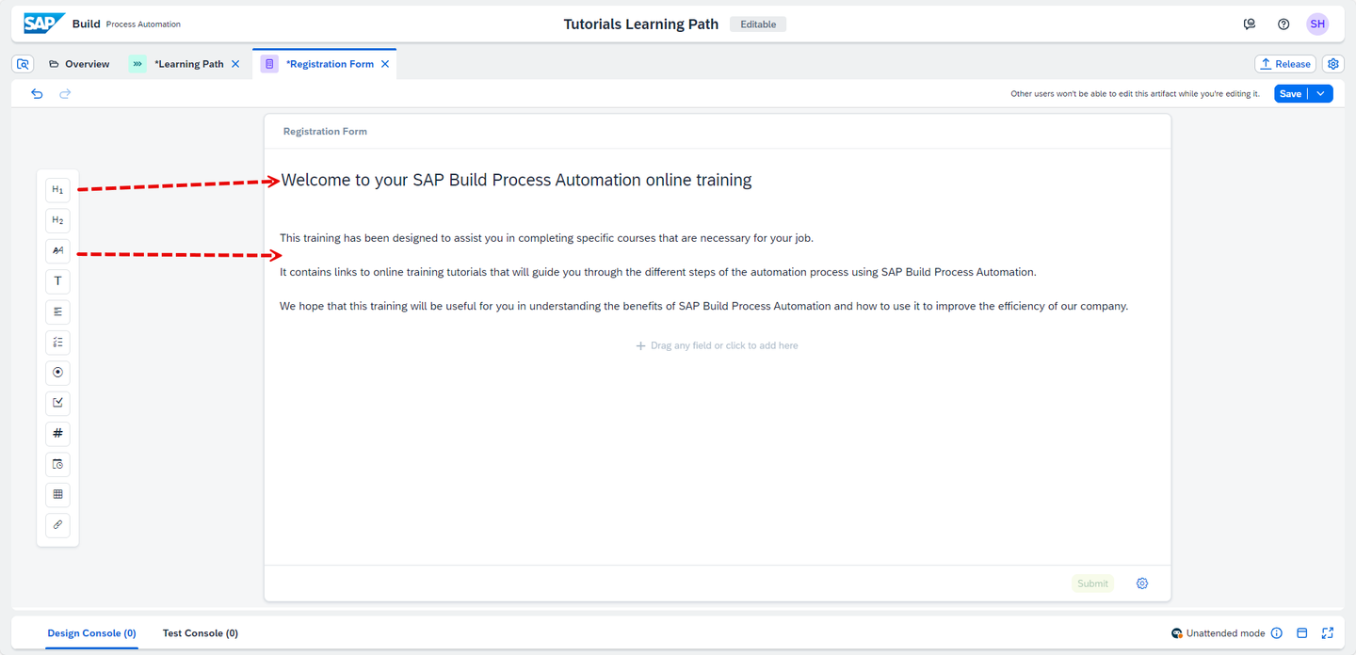Insert a Checkbox field
Viewport: 1356px width, 655px height.
tap(57, 403)
